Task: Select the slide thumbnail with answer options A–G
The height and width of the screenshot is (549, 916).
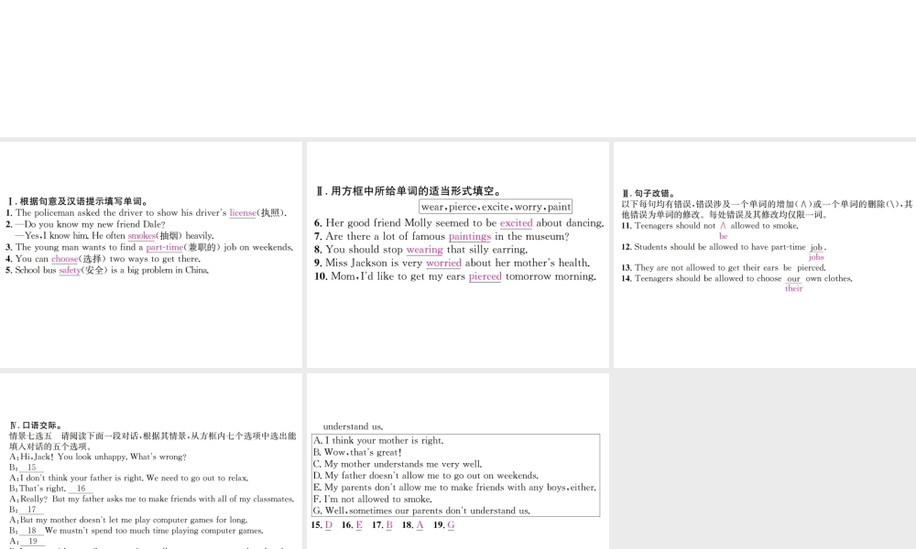Action: pos(457,461)
